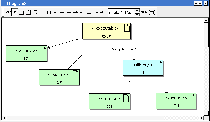The width and height of the screenshot is (210, 122).
Task: Select the C3 source artifact
Action: (110, 101)
